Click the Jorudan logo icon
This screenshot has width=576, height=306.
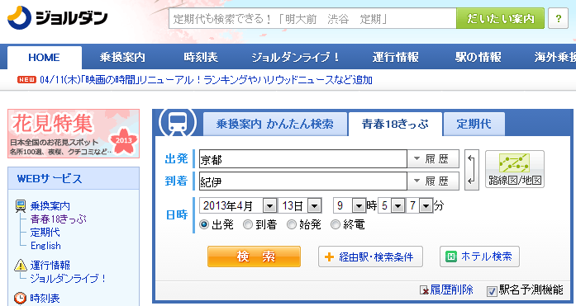coord(20,17)
